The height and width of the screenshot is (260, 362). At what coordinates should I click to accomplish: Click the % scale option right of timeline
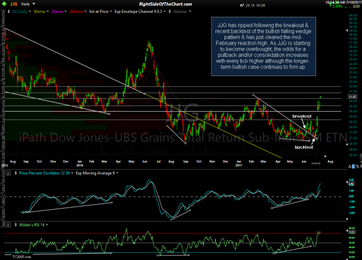pos(357,166)
